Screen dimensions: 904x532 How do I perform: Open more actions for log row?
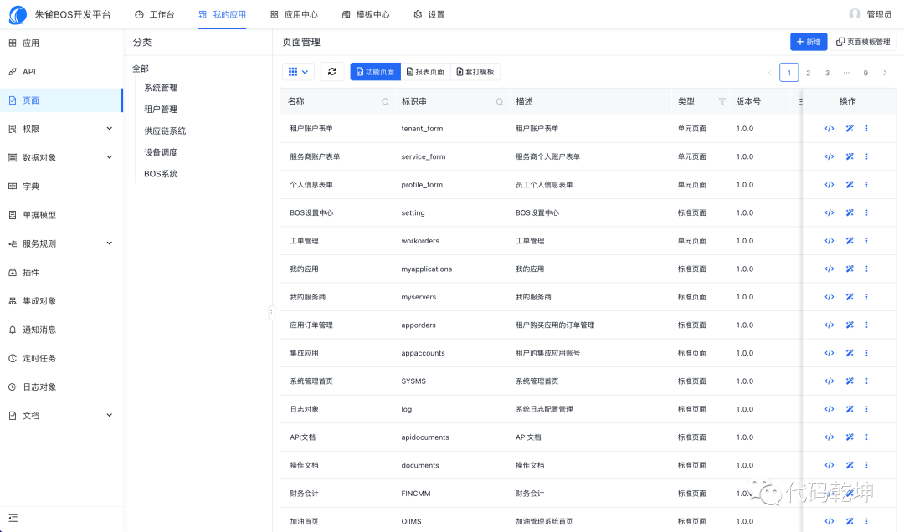point(866,409)
